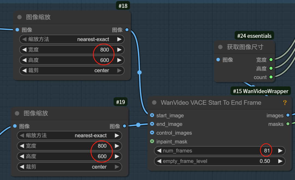Click the orange question mark help icon
The height and width of the screenshot is (180, 295).
285,103
